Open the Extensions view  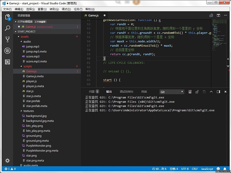point(7,62)
